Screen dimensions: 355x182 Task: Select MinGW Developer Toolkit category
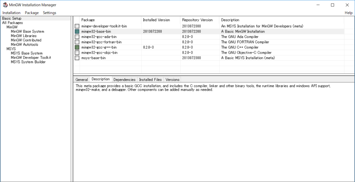click(x=31, y=58)
